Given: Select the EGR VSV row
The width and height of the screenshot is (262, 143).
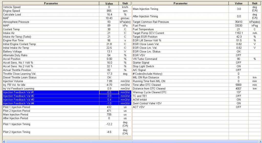Looking at the screenshot, I should point(197,55).
